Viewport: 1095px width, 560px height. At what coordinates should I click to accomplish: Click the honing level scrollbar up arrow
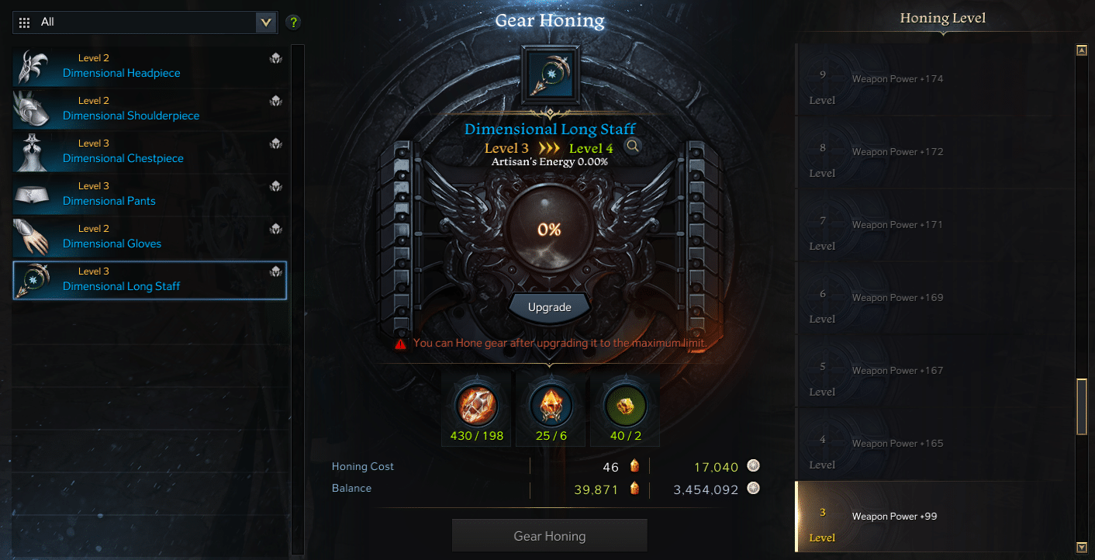tap(1082, 50)
